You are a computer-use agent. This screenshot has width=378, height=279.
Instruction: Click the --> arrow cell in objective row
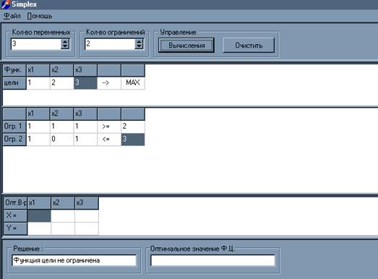pos(109,83)
